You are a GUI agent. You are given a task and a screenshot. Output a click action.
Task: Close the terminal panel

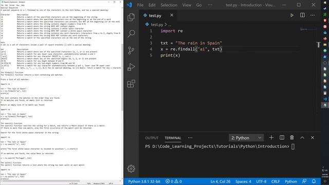coord(313,138)
